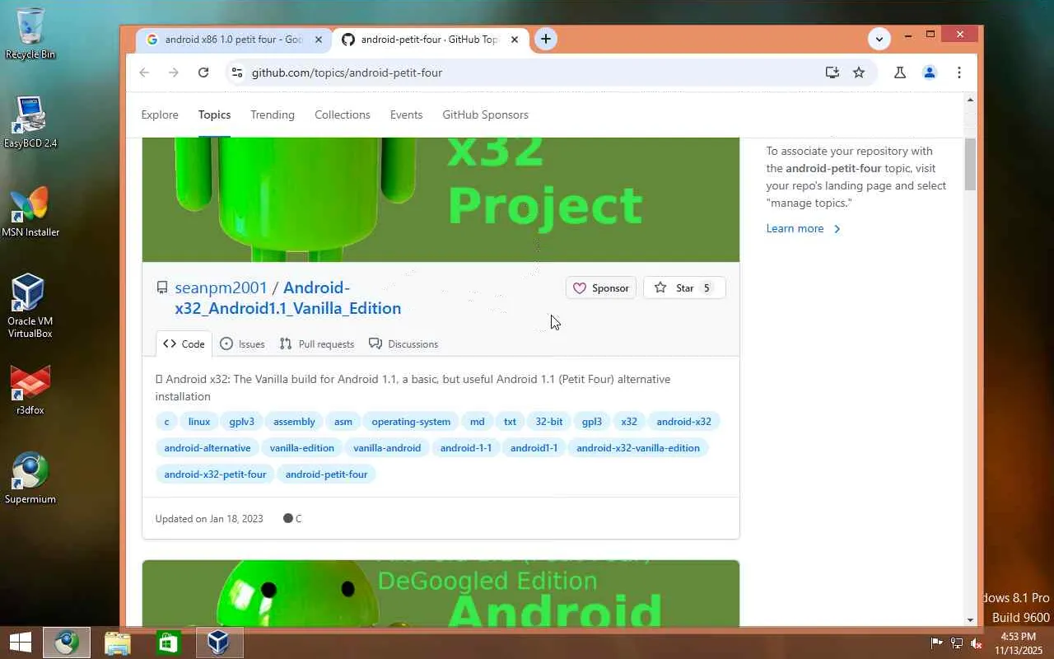Open the android-x32-vanilla-edition topic tag
The height and width of the screenshot is (659, 1054).
pyautogui.click(x=638, y=448)
